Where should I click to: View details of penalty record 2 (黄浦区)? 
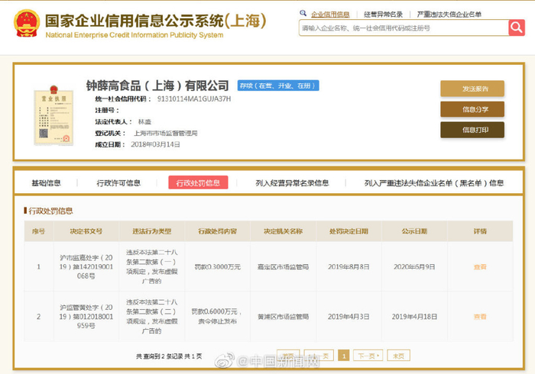pos(480,317)
